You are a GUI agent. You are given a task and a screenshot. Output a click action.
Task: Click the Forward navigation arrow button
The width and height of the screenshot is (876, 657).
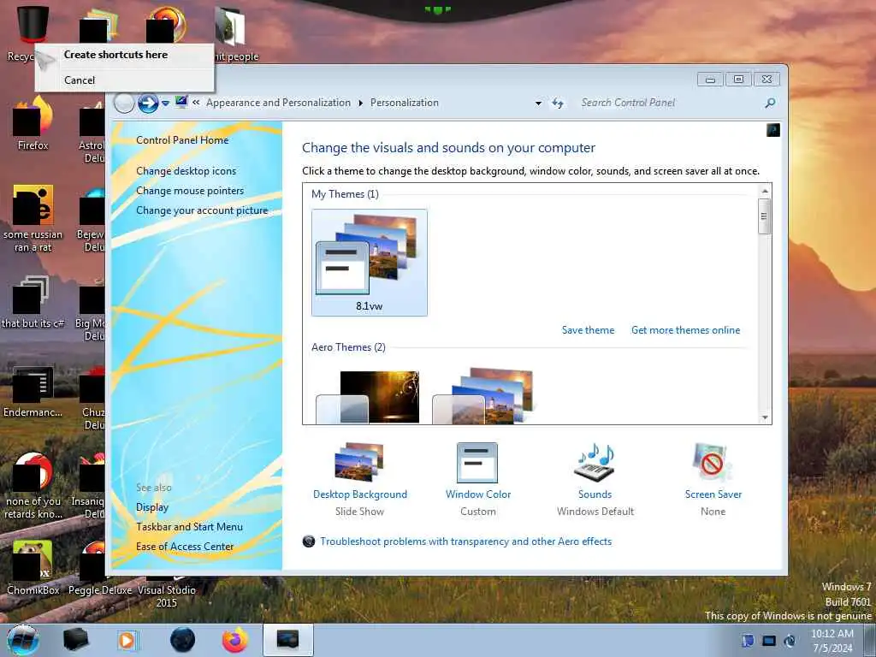point(148,103)
